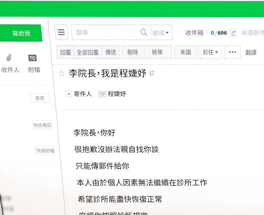Screen dimensions: 264x215
Task: Click the TO recipient icon
Action: pyautogui.click(x=33, y=58)
